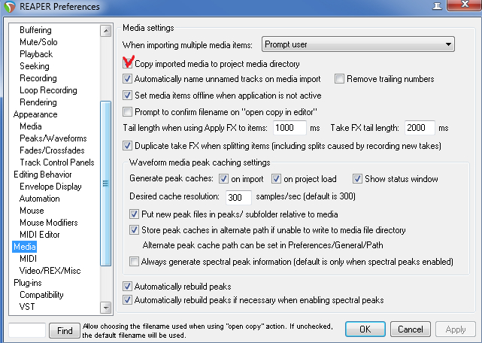
Task: Click the category list scrollbar thumb
Action: (x=106, y=184)
